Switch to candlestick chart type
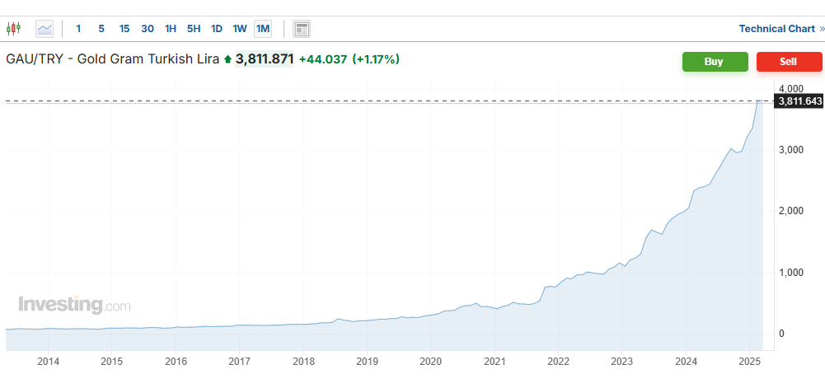825x388 pixels. [13, 29]
